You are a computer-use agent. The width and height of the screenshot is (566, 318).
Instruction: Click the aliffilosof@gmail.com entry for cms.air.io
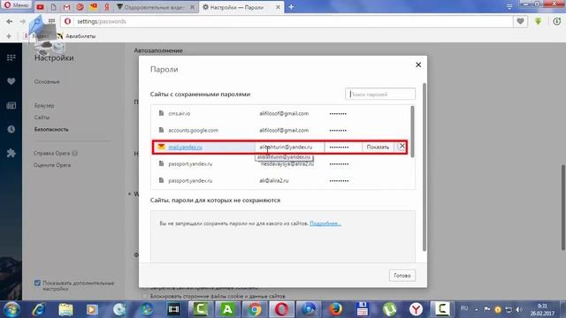[284, 114]
